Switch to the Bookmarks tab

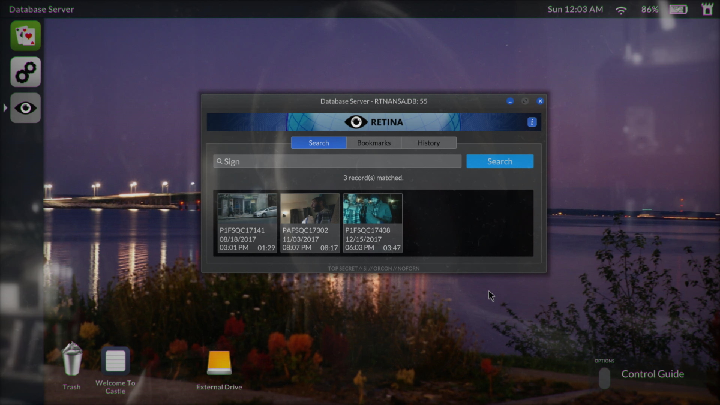374,143
